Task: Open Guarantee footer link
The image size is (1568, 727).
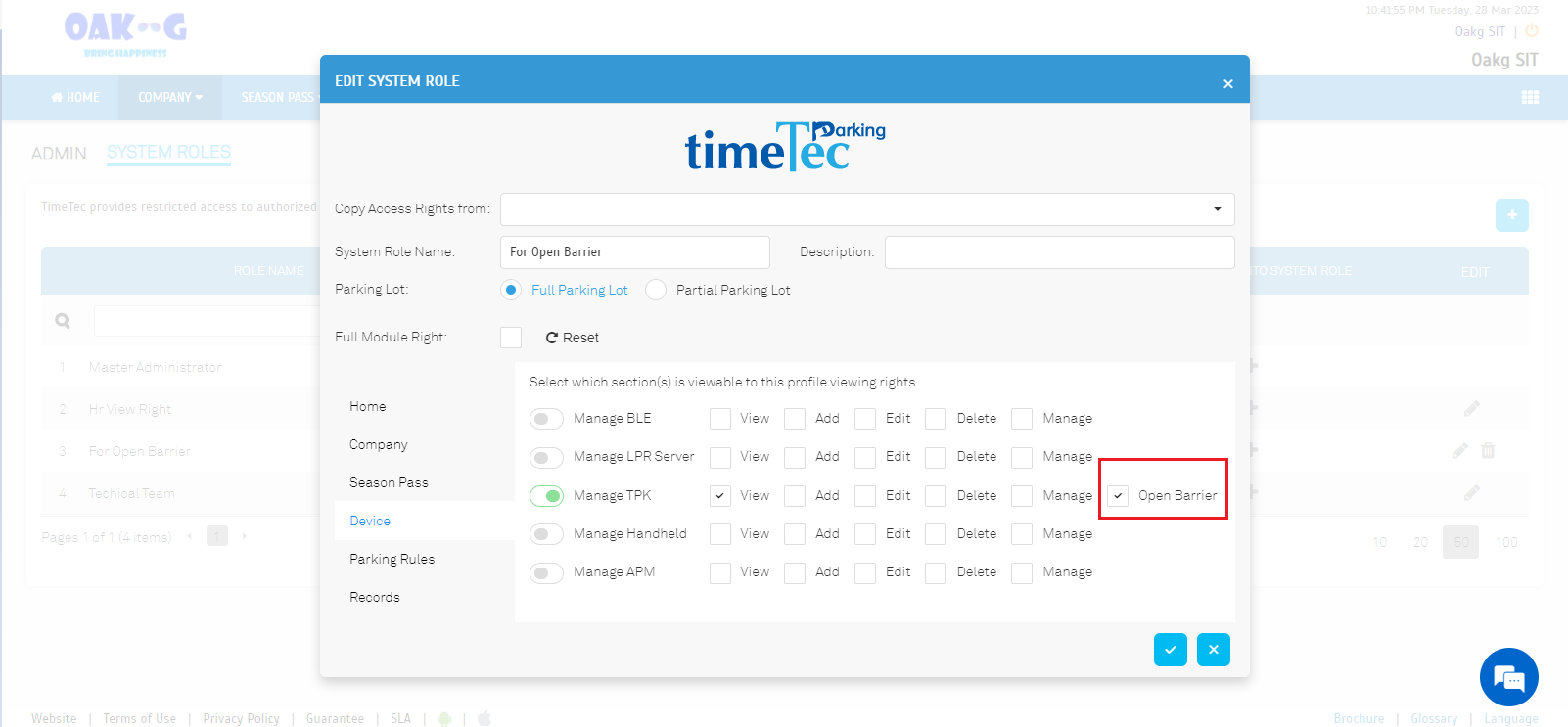Action: pos(335,719)
